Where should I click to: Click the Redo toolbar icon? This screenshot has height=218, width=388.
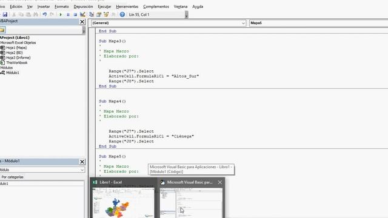pyautogui.click(x=52, y=15)
